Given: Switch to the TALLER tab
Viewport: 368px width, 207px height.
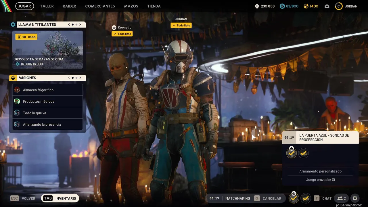Looking at the screenshot, I should (47, 6).
